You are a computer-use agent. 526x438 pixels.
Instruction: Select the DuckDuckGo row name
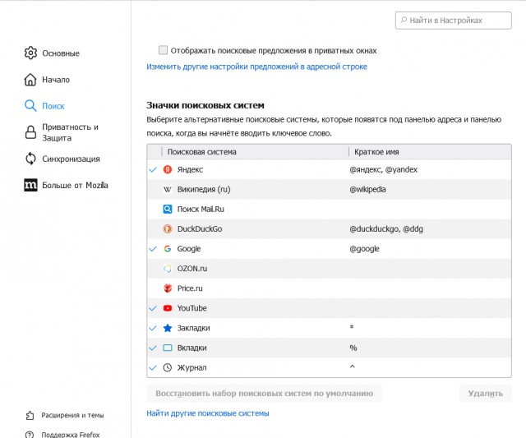[200, 228]
